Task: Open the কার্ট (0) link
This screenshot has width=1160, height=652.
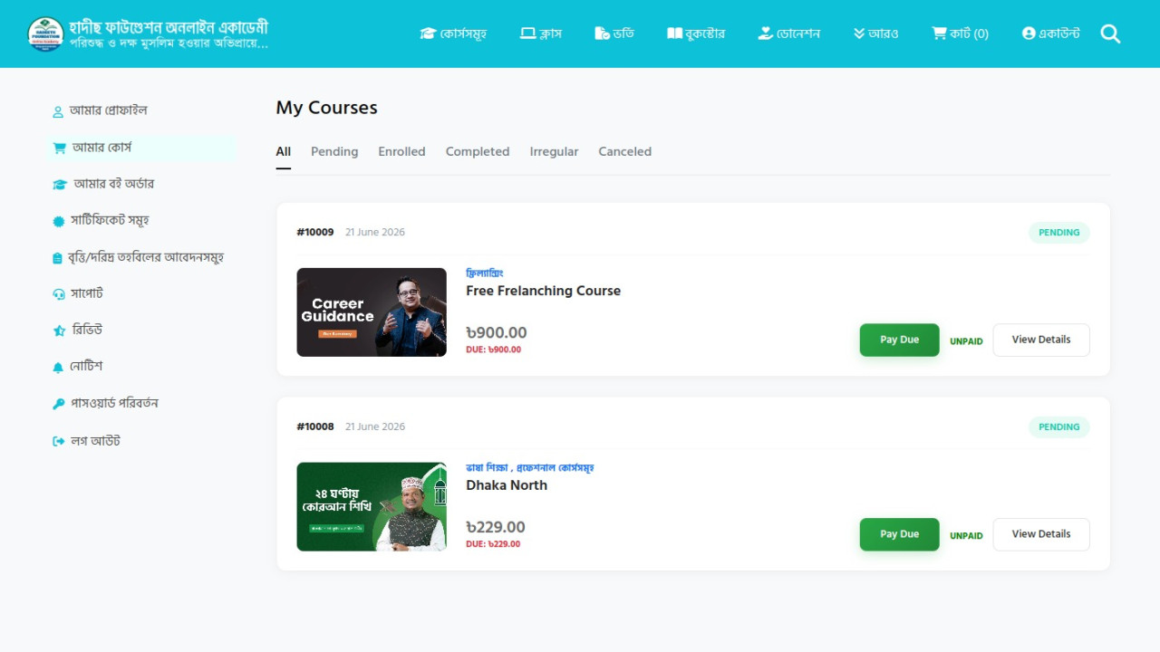Action: (x=960, y=34)
